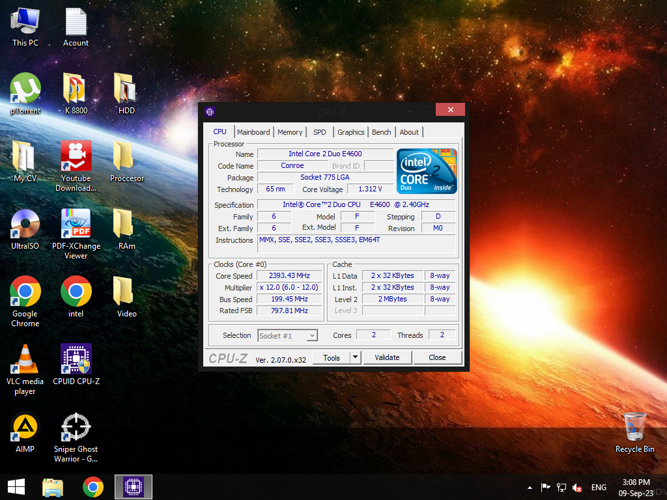This screenshot has width=667, height=500.
Task: Click the Intel Core 2 Duo logo in CPU-Z
Action: [x=427, y=171]
